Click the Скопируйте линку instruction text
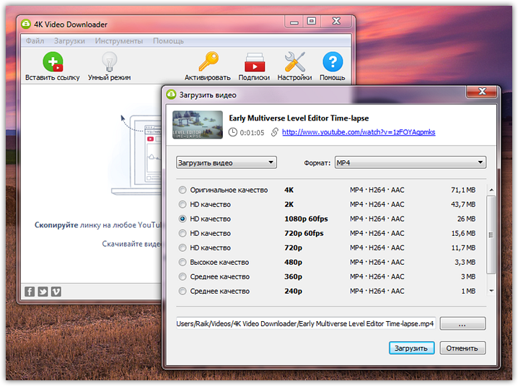The image size is (518, 386). 97,225
